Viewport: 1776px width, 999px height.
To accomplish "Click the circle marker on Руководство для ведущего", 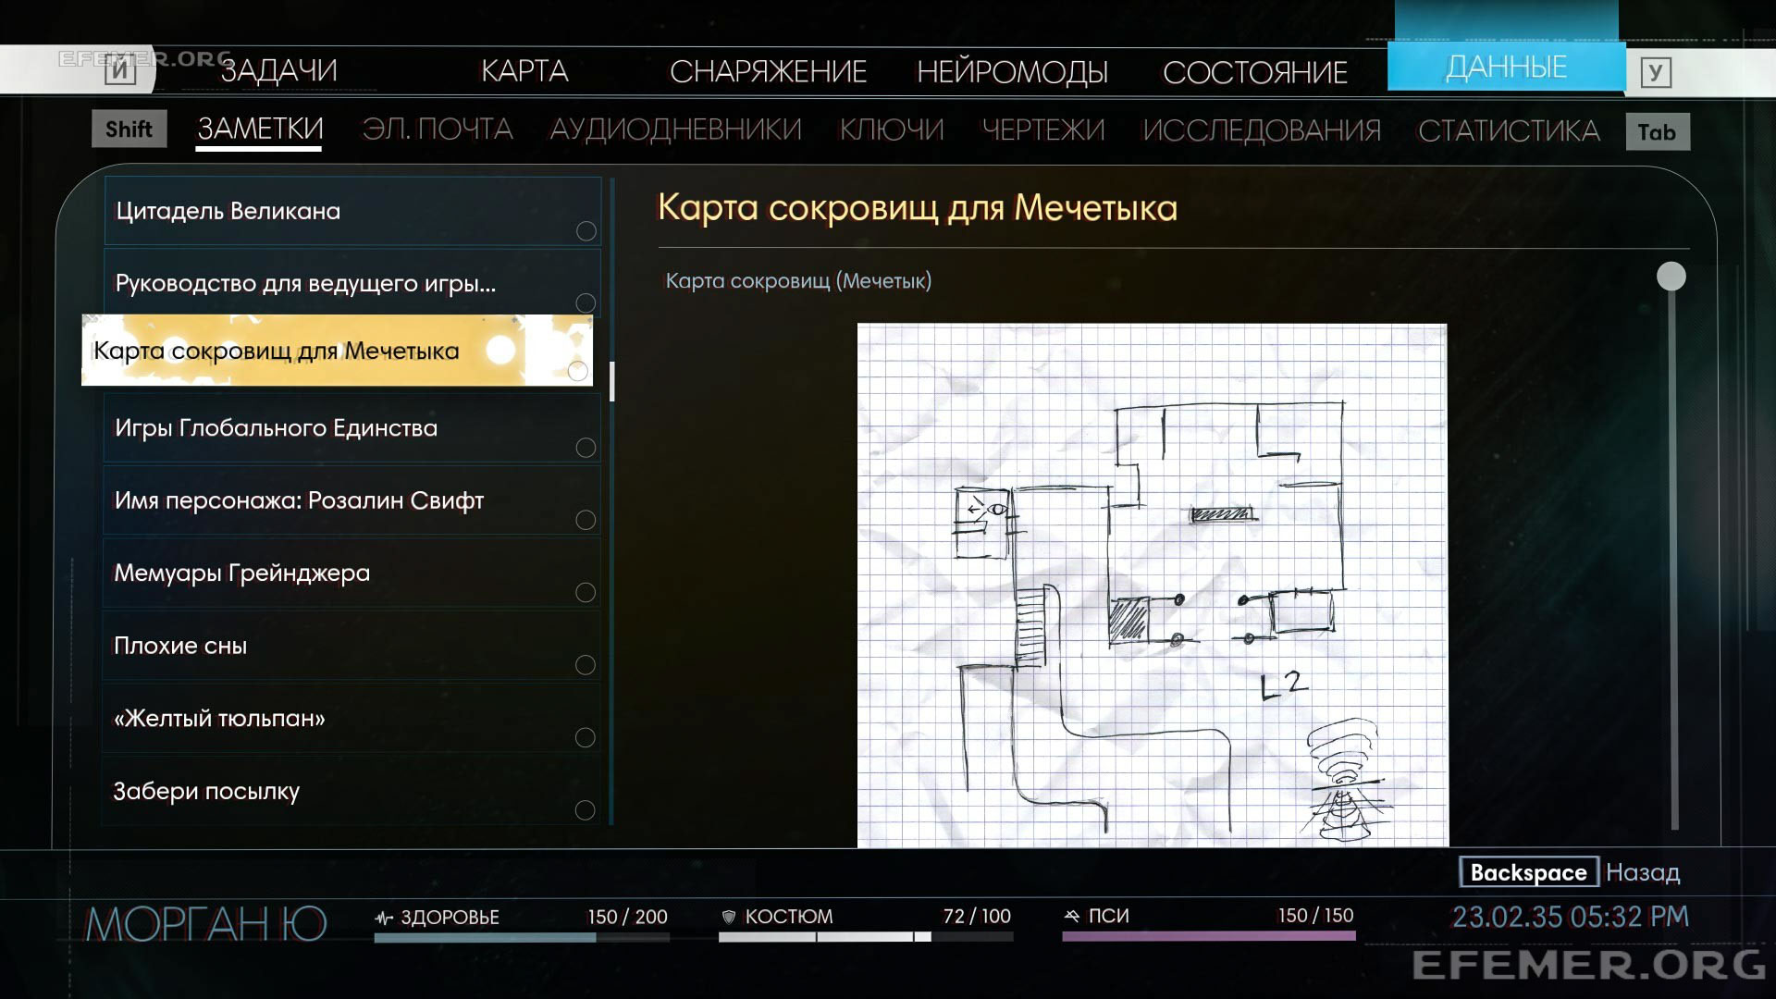I will pos(586,303).
